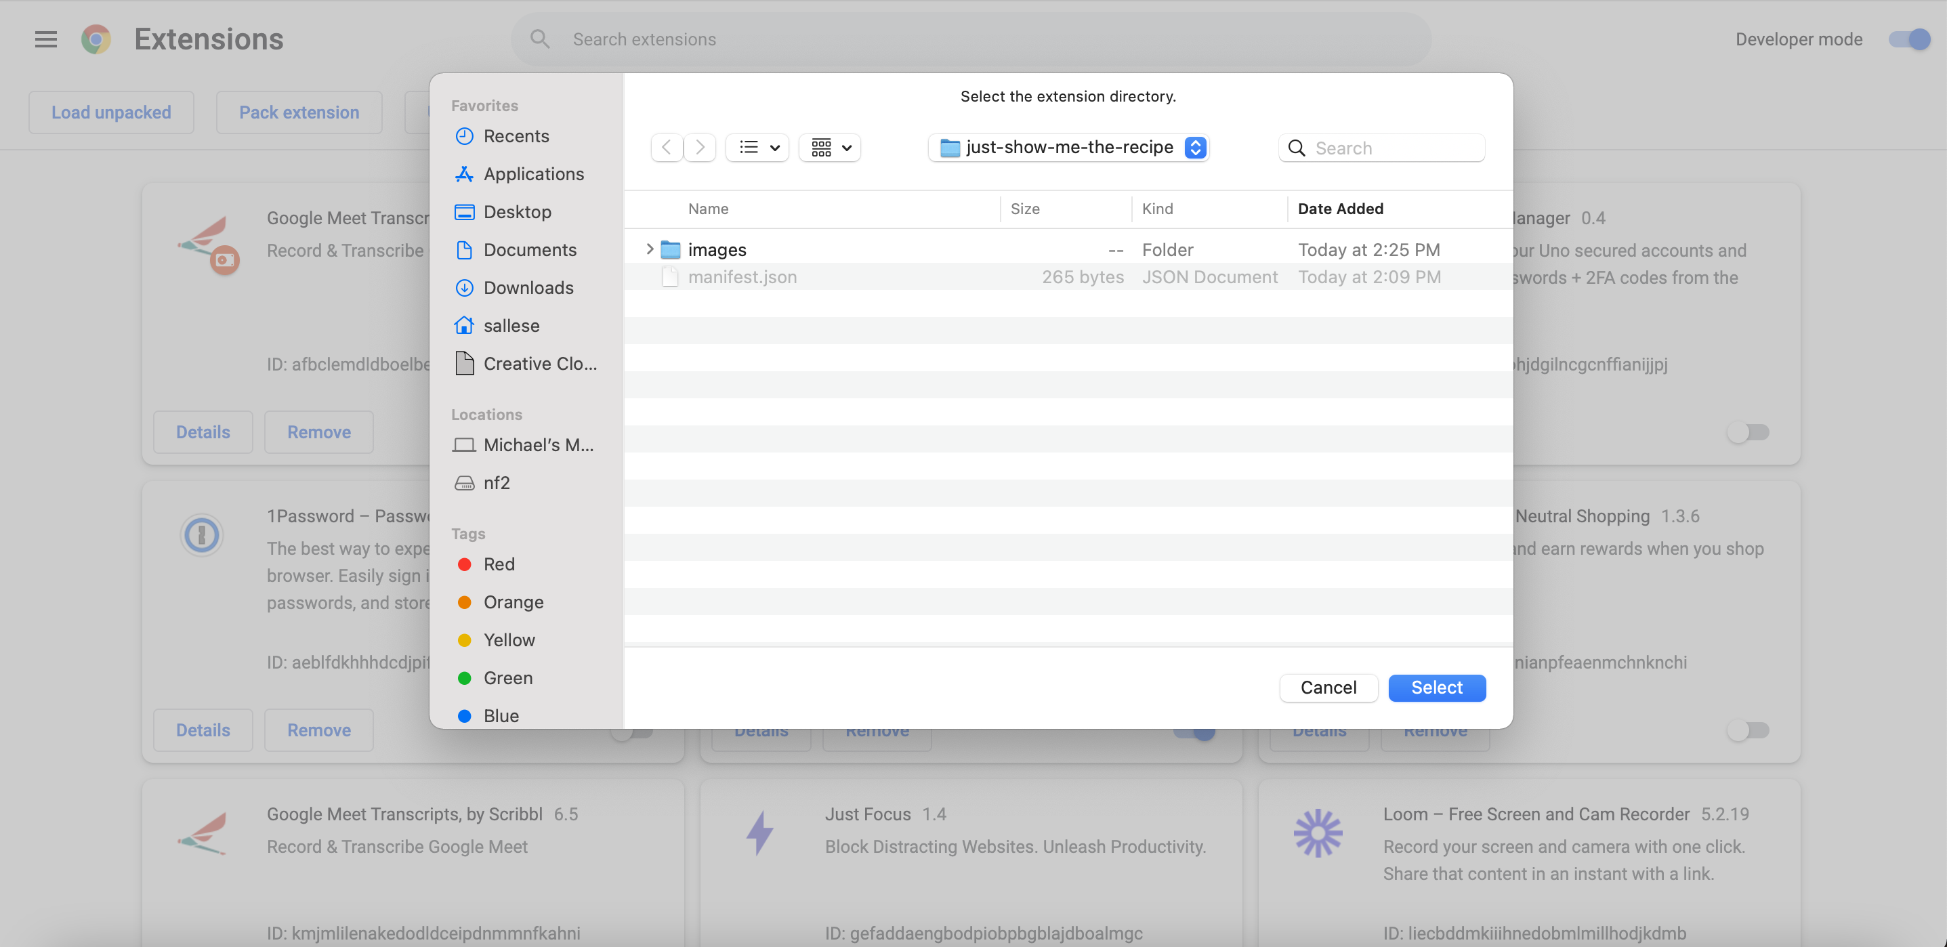Click the 1Password extension icon
The width and height of the screenshot is (1947, 947).
(x=202, y=535)
